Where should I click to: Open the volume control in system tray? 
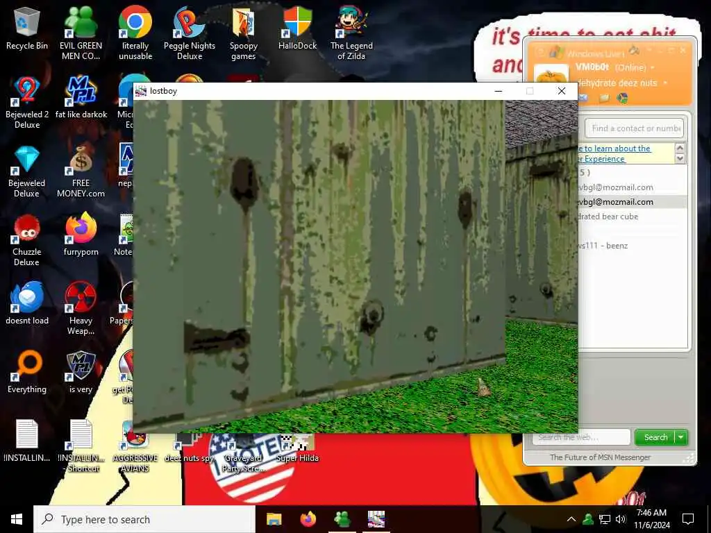(621, 519)
